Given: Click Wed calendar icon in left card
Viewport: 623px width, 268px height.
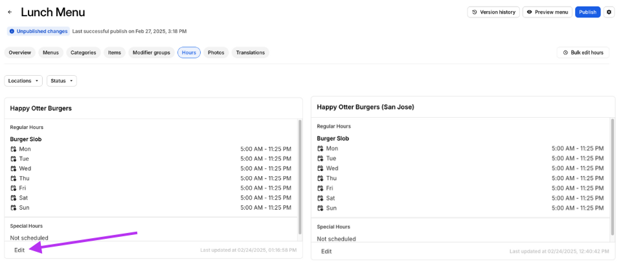Looking at the screenshot, I should (x=14, y=168).
